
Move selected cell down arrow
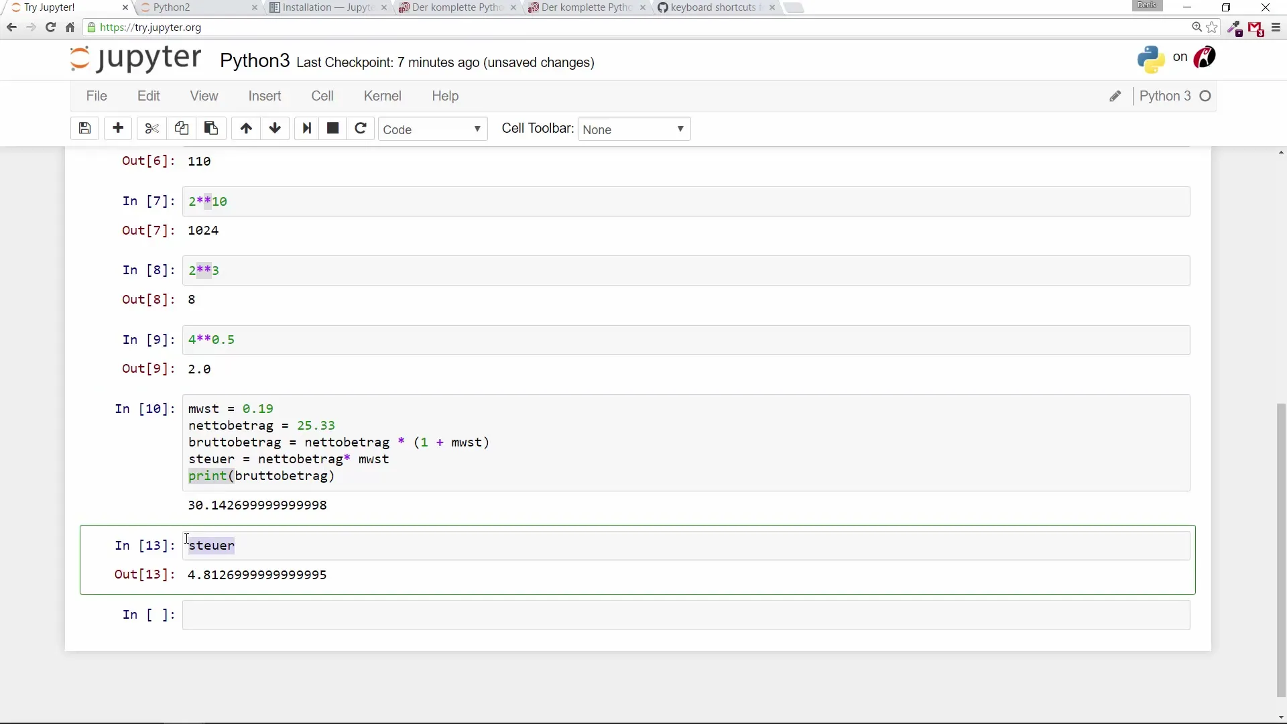click(x=275, y=128)
